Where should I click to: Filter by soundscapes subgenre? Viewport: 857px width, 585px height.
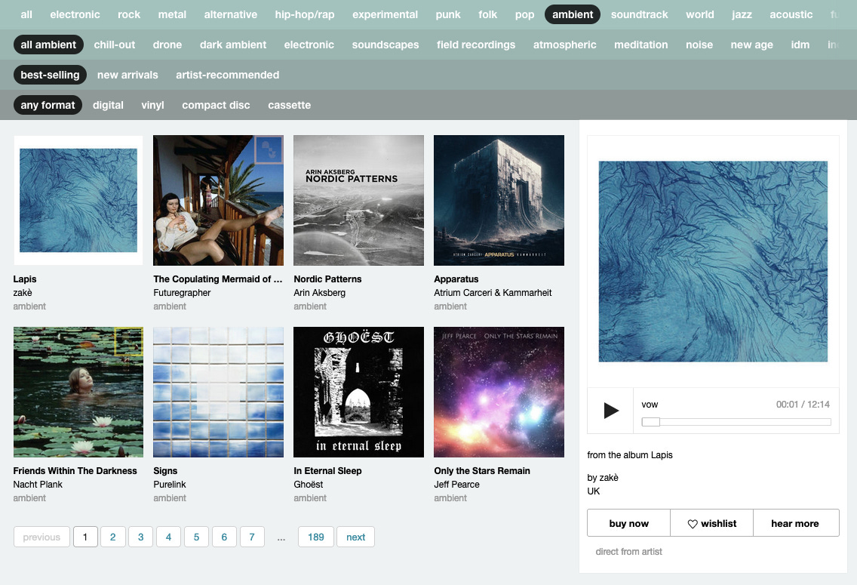tap(385, 45)
